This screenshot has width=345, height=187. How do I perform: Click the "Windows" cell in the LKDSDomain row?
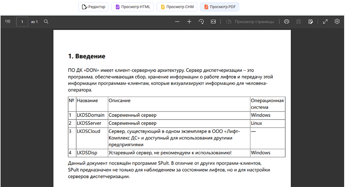pos(268,115)
